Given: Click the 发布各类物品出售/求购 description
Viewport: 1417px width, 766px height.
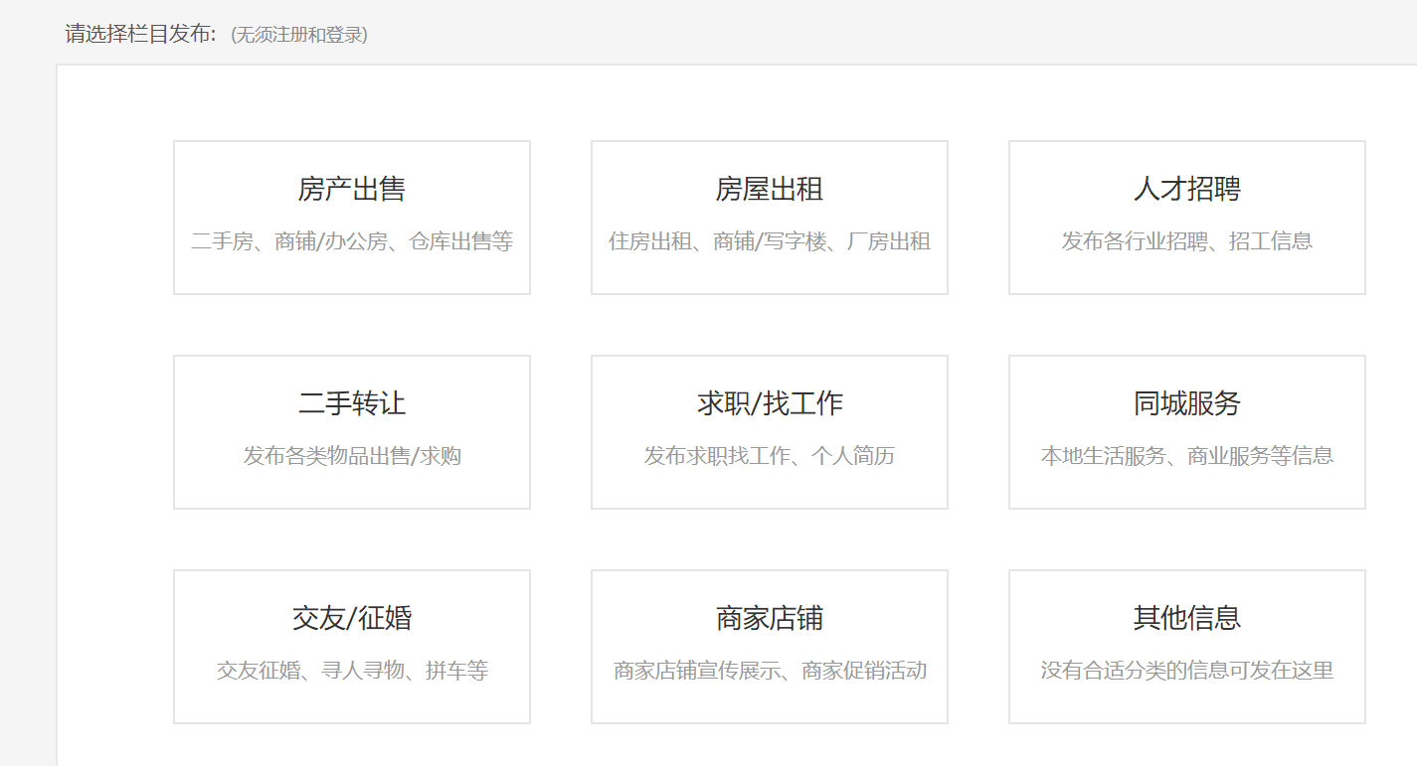Looking at the screenshot, I should click(352, 456).
